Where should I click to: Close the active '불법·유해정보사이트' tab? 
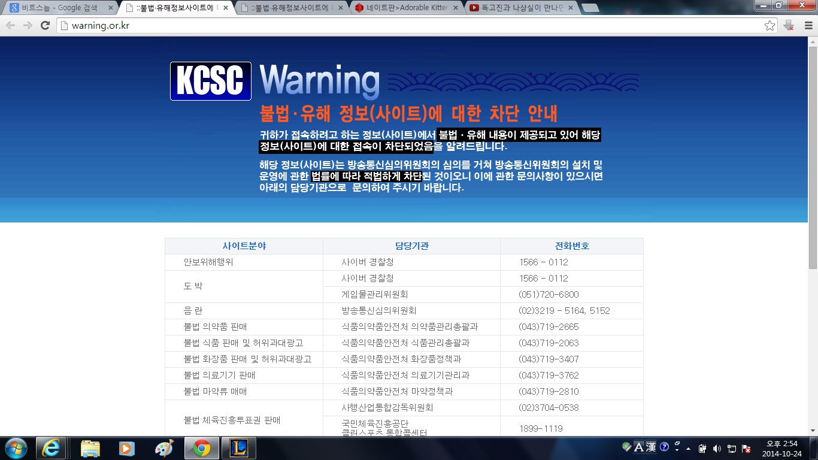coord(226,8)
